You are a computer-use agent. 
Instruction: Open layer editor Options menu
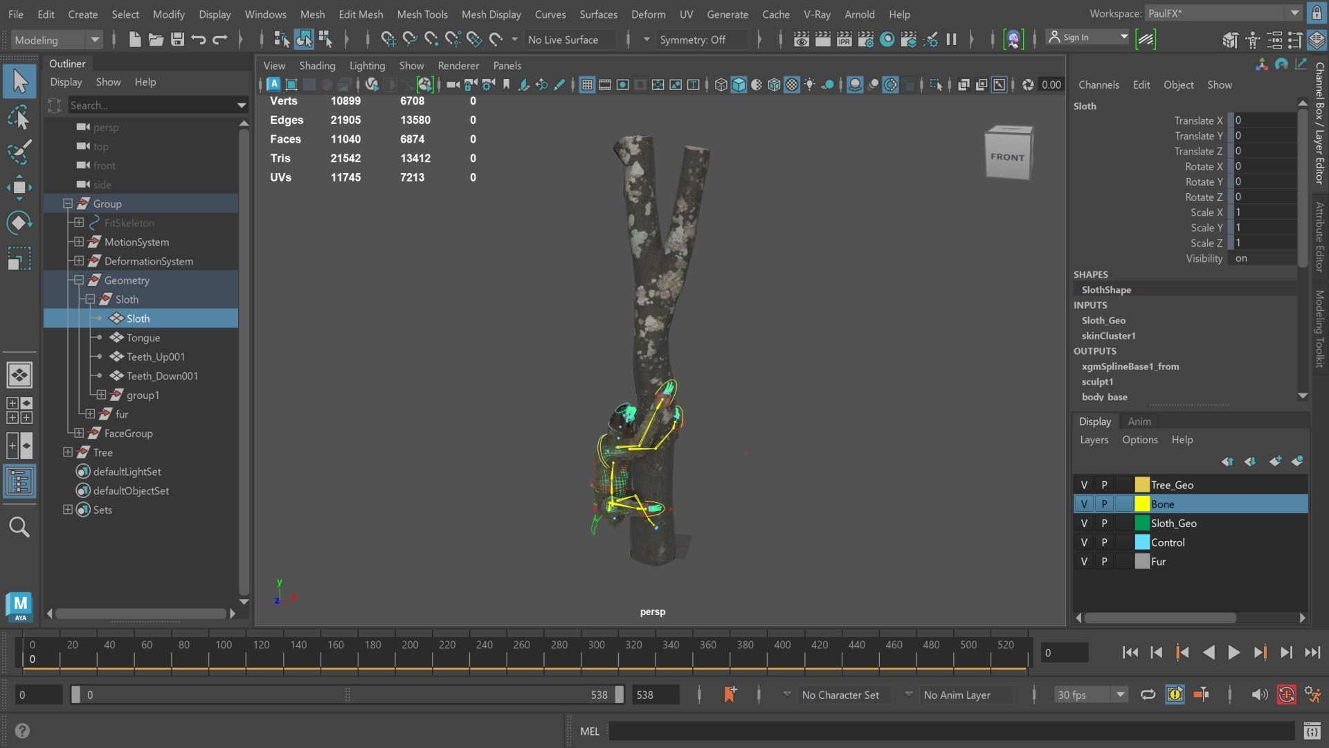point(1140,440)
